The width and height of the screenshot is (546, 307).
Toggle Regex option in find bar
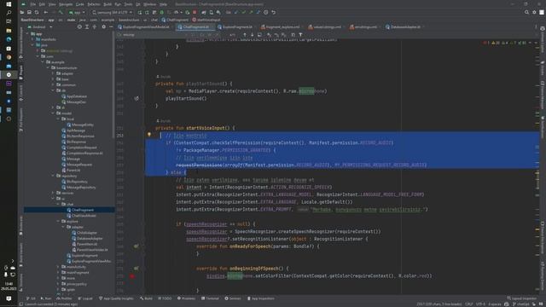point(217,35)
